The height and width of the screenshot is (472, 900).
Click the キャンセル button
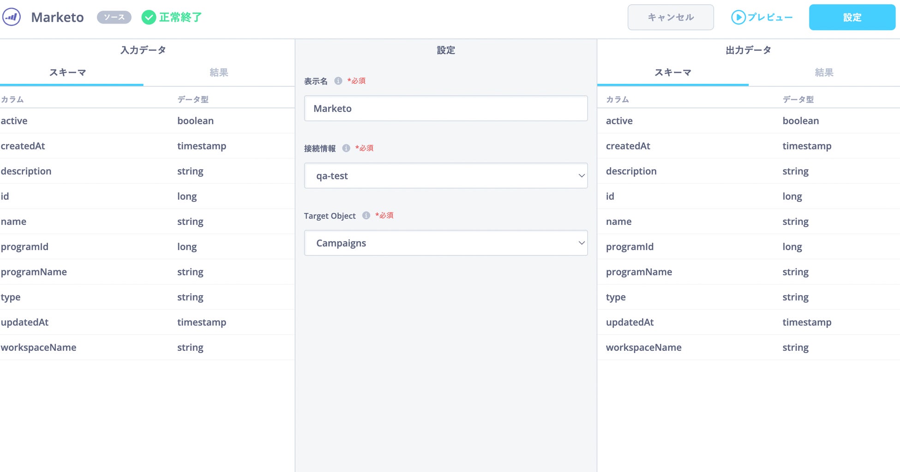click(x=670, y=18)
